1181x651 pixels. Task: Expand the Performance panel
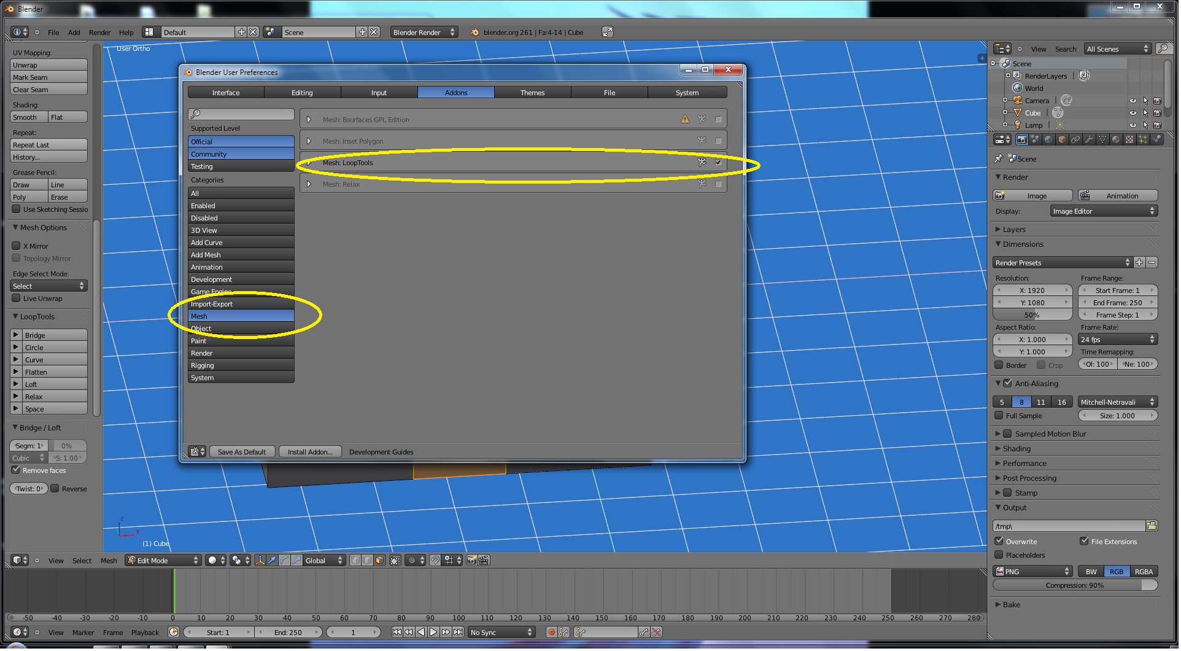point(1024,464)
